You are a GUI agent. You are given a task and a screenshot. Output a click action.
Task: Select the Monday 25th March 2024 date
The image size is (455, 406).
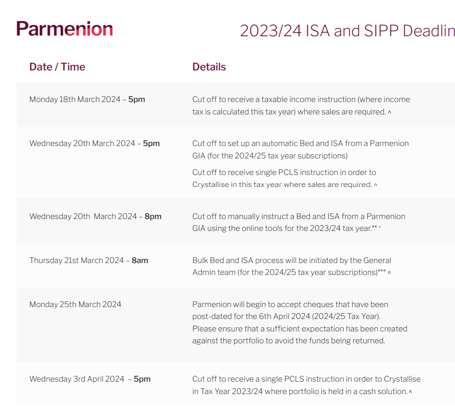[75, 304]
